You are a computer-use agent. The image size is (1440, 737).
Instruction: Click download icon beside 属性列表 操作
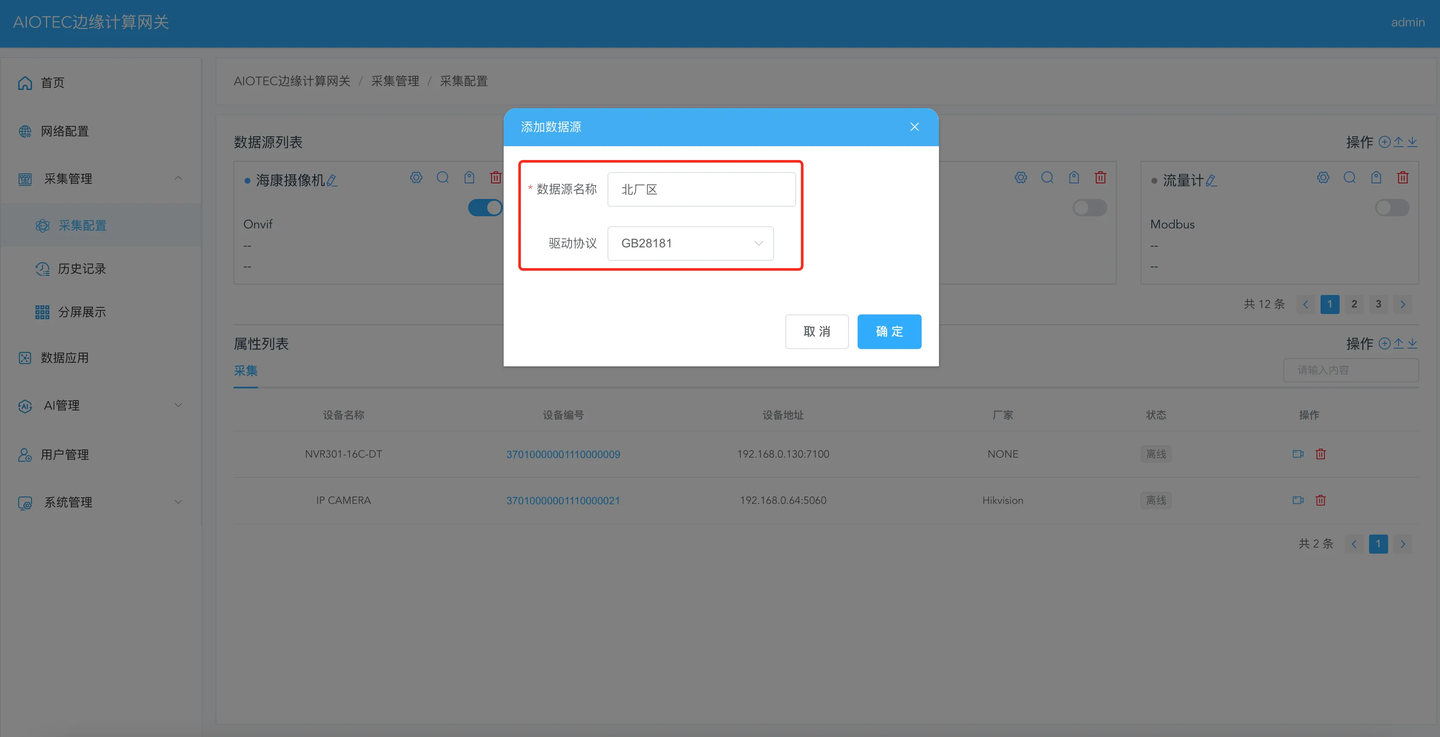1413,343
